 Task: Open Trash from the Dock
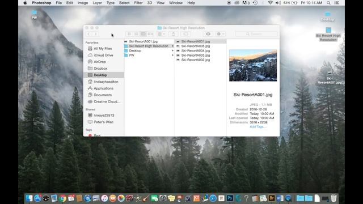334,198
